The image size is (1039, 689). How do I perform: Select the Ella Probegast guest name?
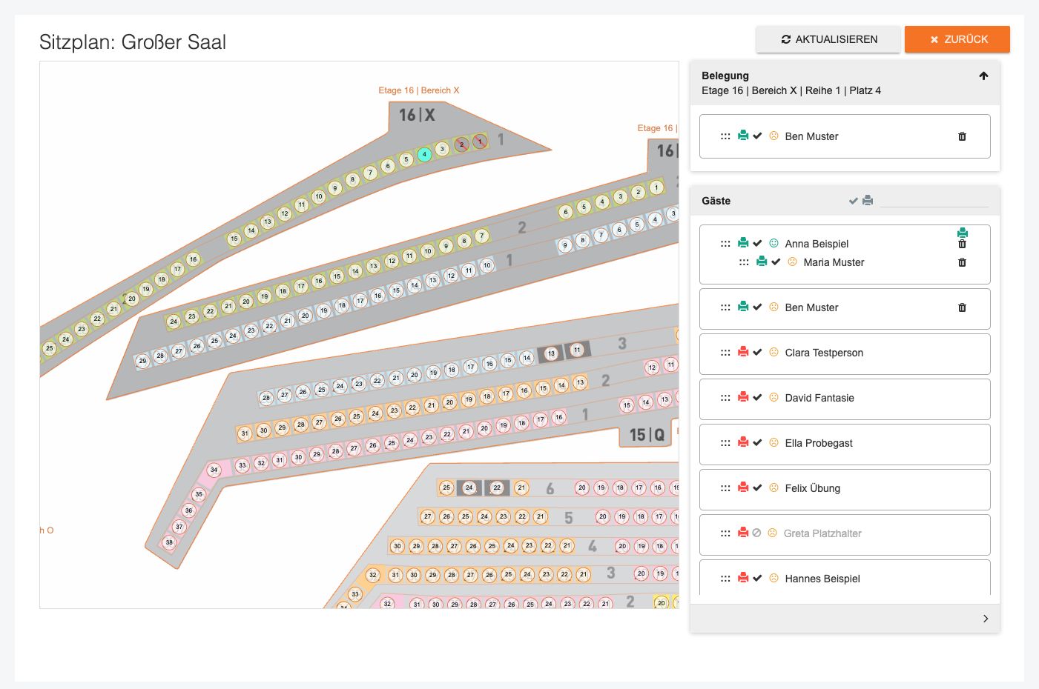[819, 443]
